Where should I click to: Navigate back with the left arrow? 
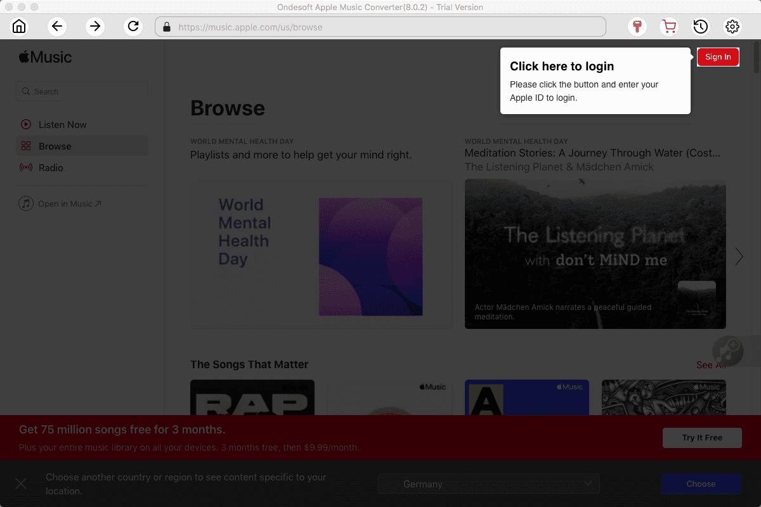tap(57, 27)
